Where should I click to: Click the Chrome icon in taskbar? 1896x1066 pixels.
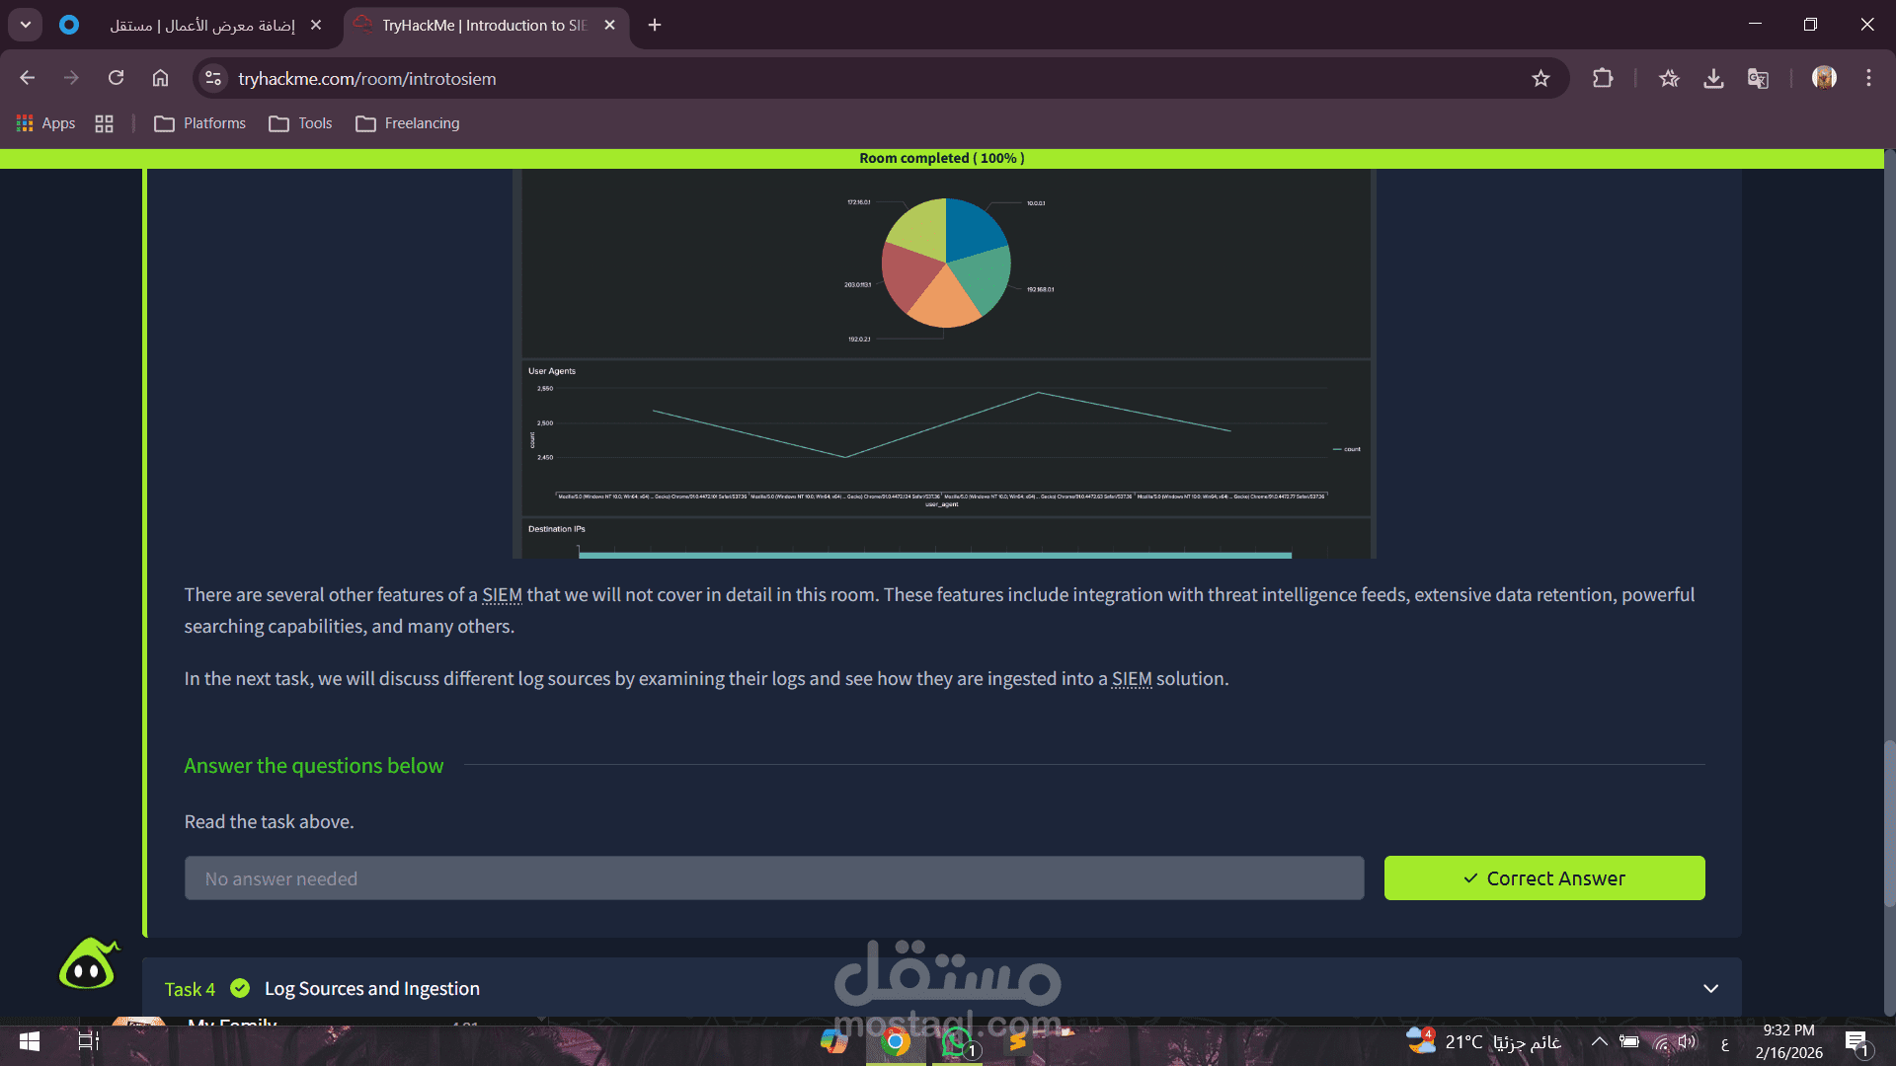(x=895, y=1041)
